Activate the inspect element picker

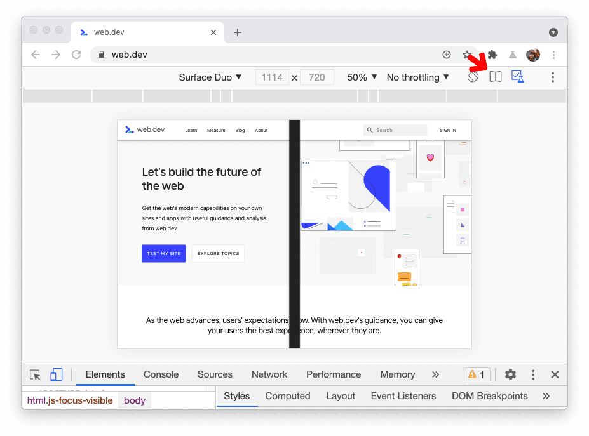36,374
